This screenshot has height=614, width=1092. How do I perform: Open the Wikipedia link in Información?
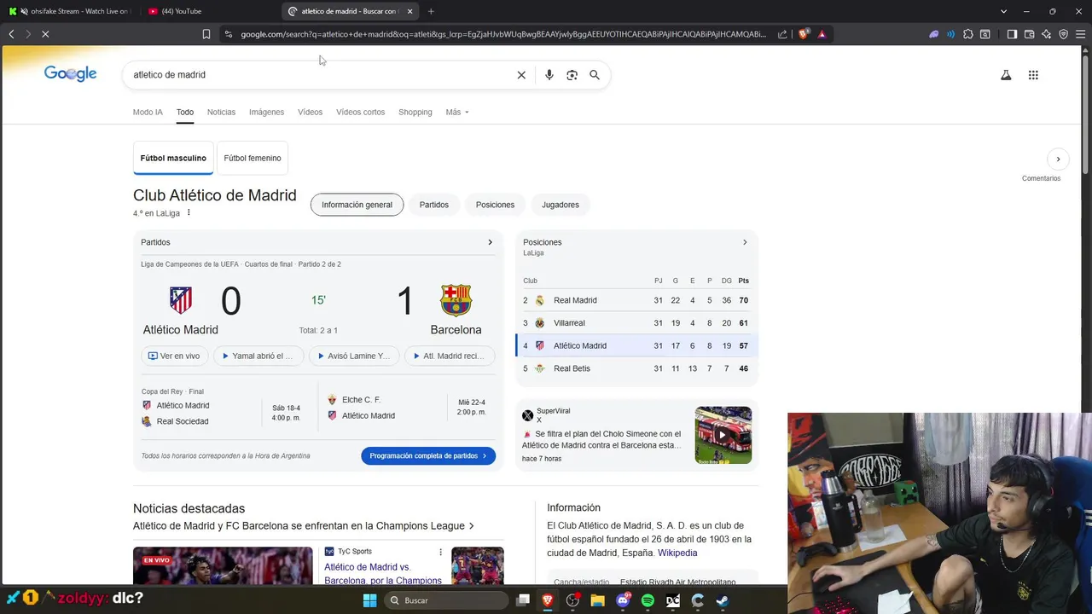pos(677,553)
